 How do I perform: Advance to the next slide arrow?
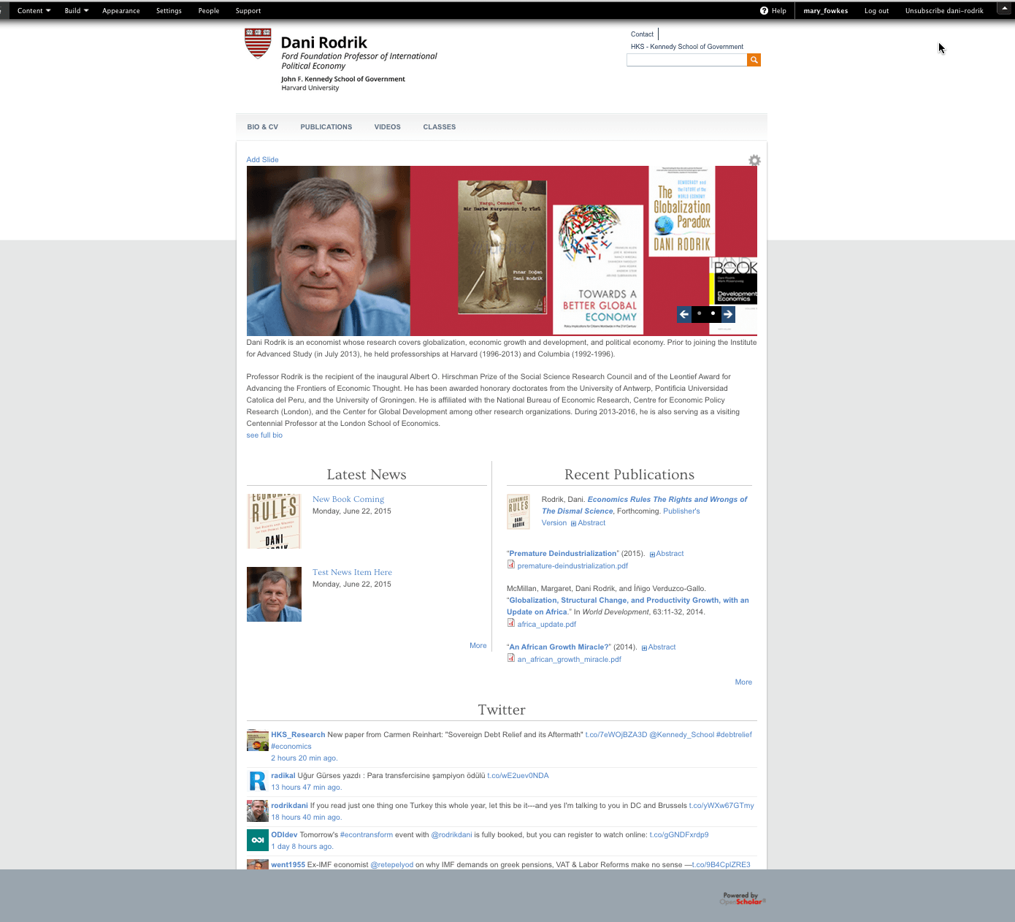(728, 314)
